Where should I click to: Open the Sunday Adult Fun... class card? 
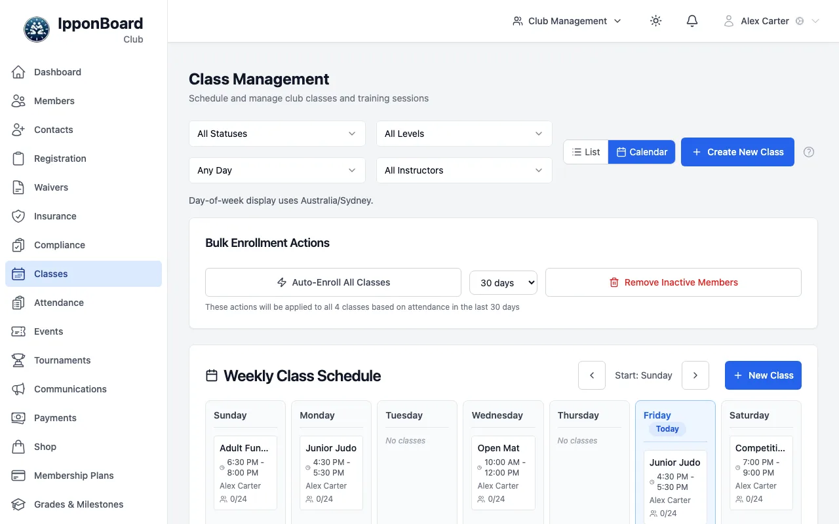[245, 473]
